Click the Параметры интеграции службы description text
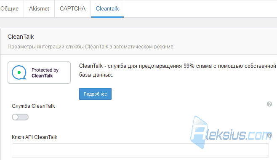The image size is (277, 160). point(91,47)
